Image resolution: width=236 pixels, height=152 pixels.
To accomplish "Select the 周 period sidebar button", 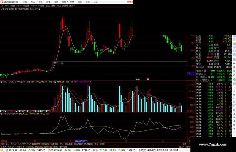I will [234, 110].
